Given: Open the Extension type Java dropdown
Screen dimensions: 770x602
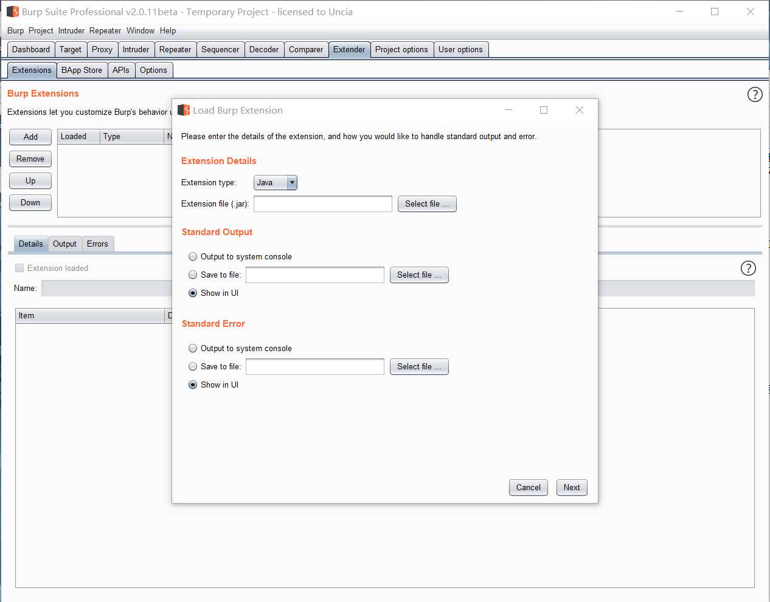Looking at the screenshot, I should (x=276, y=182).
